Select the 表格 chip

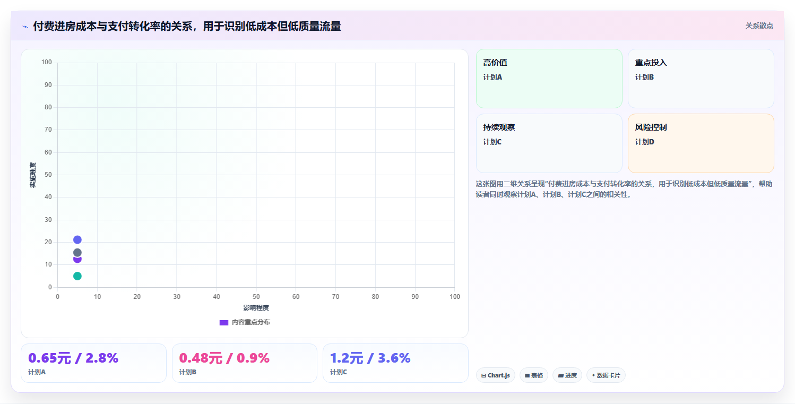[x=533, y=375]
